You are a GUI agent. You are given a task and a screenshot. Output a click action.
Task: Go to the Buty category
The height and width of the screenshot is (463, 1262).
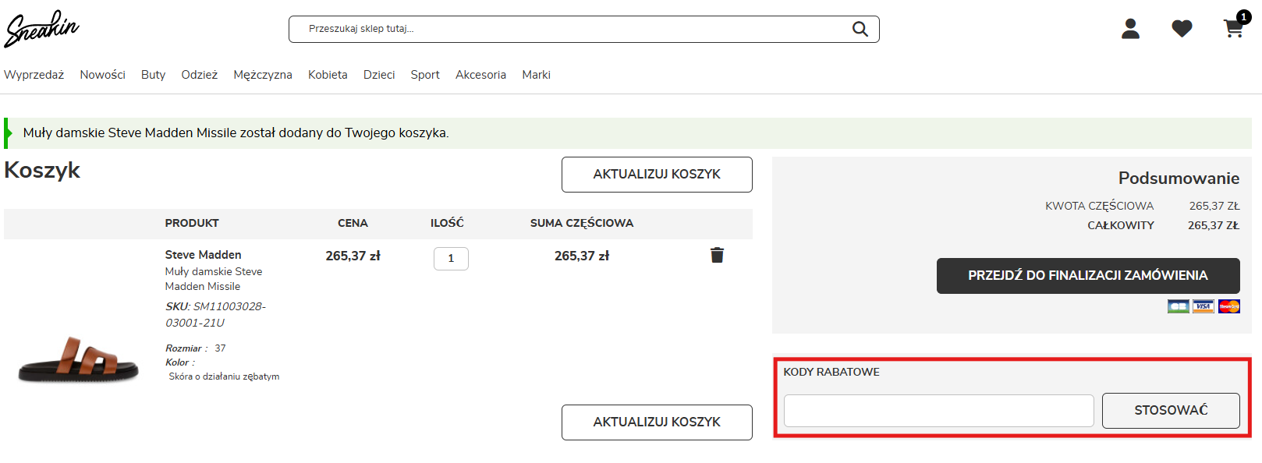pyautogui.click(x=153, y=75)
